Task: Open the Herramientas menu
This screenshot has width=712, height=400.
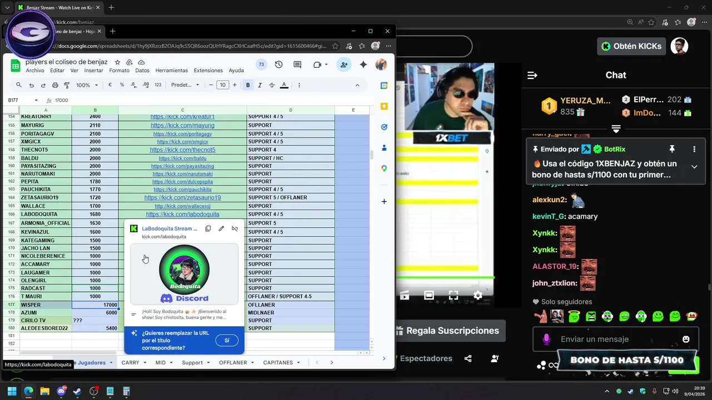Action: click(x=171, y=71)
